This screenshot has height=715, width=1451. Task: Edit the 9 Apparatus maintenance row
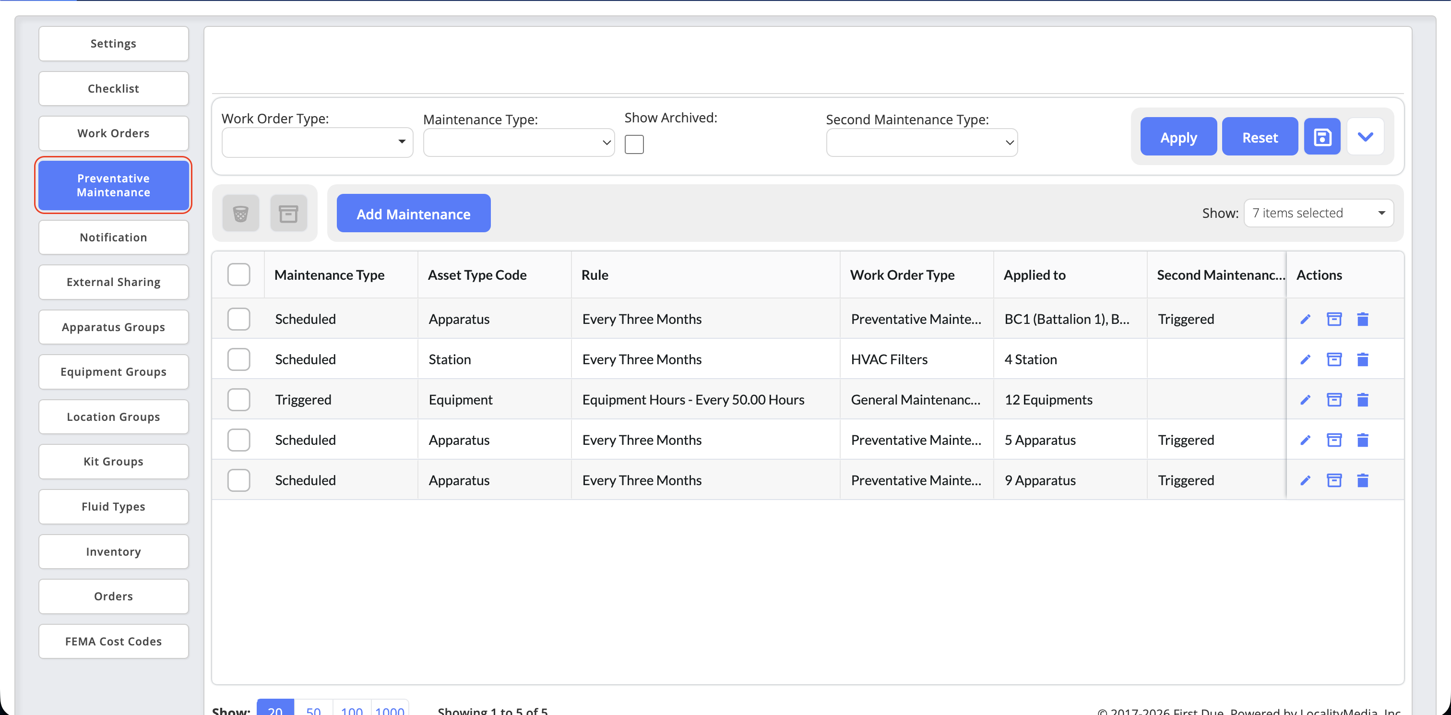1305,481
